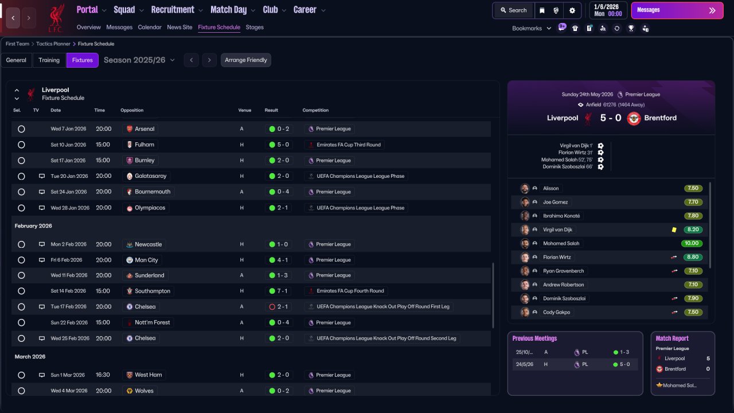
Task: Click Mohamed Salah's player portrait
Action: point(525,243)
